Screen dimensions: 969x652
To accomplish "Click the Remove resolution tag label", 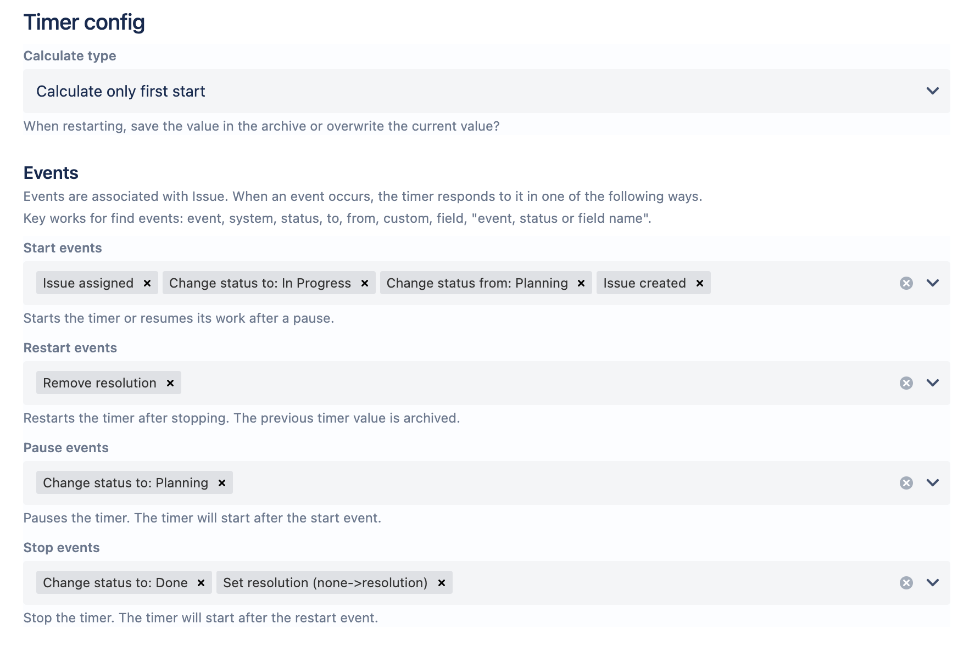I will (x=99, y=383).
